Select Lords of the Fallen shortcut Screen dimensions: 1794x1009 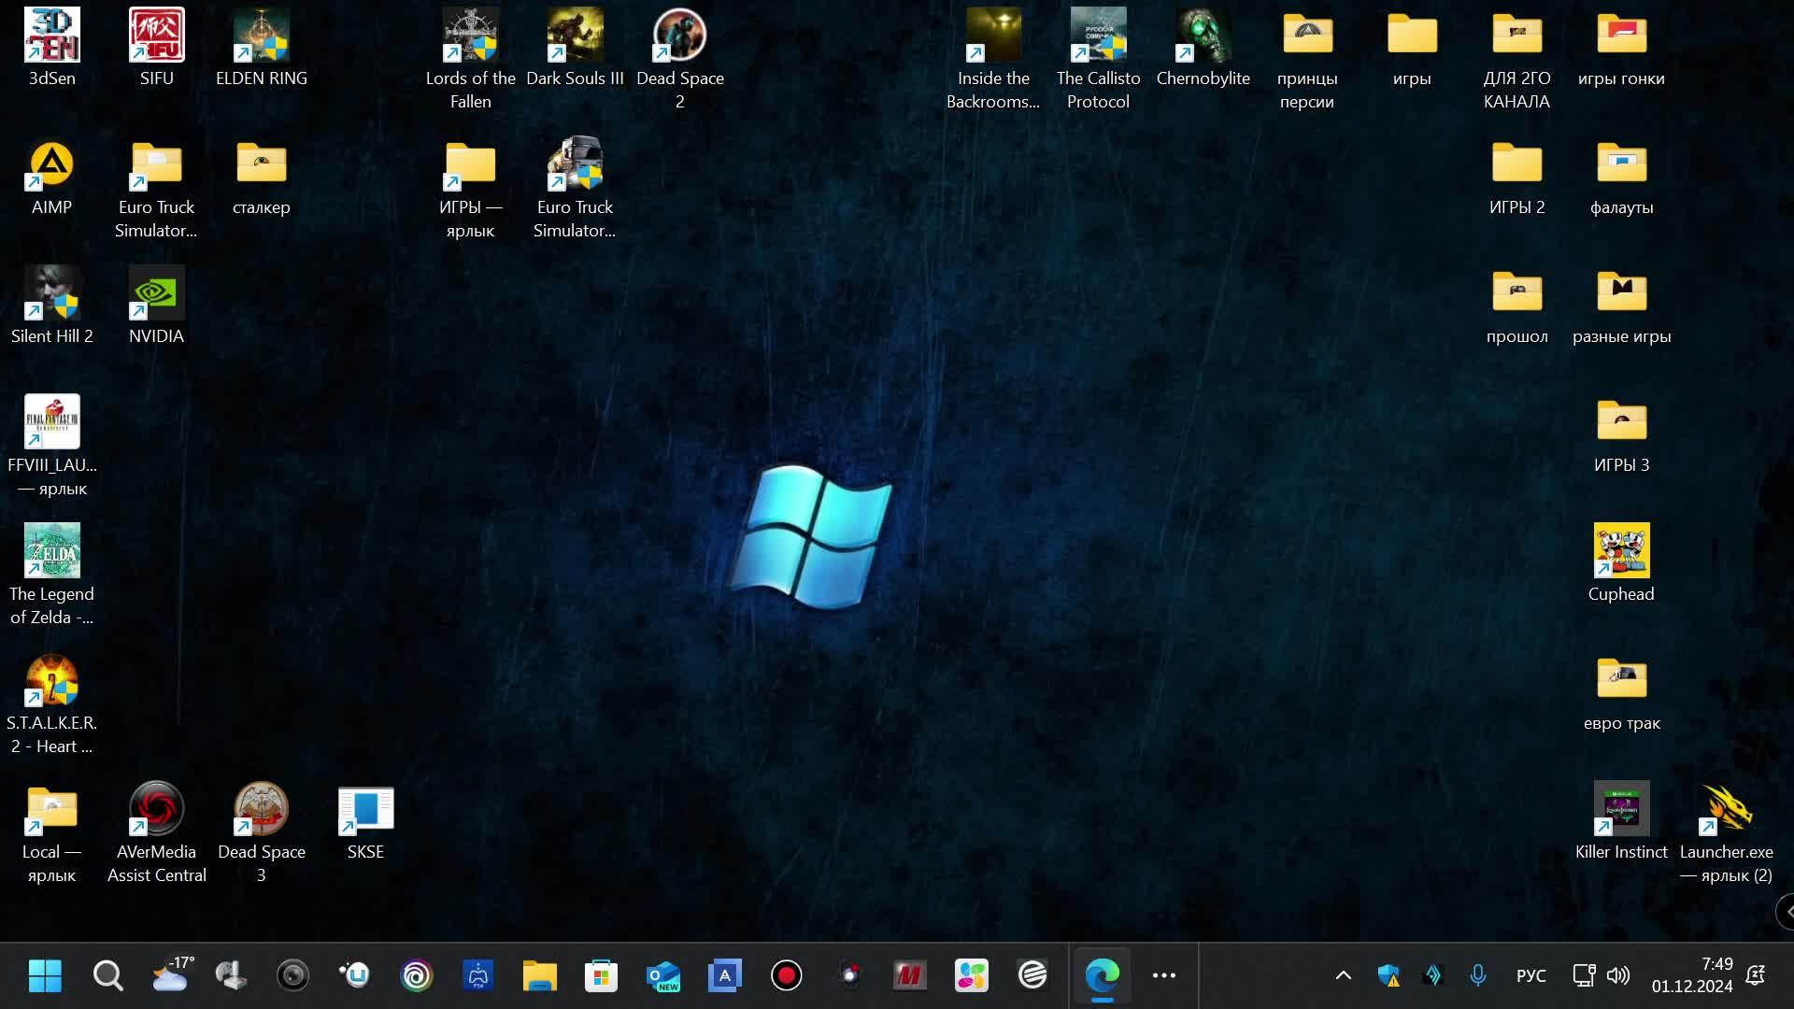click(471, 60)
